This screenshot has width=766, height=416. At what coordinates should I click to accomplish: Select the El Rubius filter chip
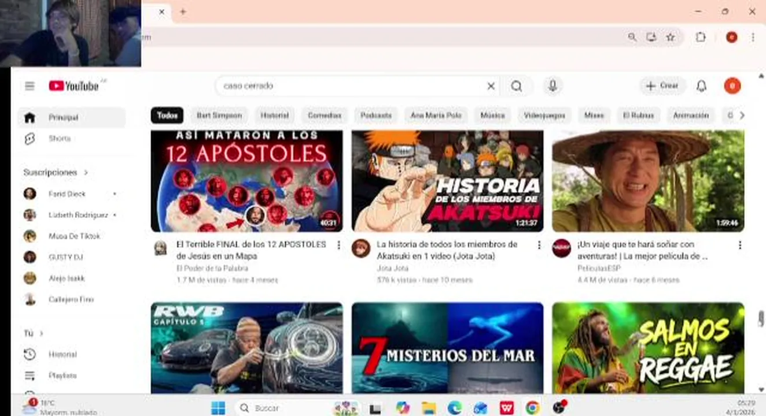pos(638,115)
